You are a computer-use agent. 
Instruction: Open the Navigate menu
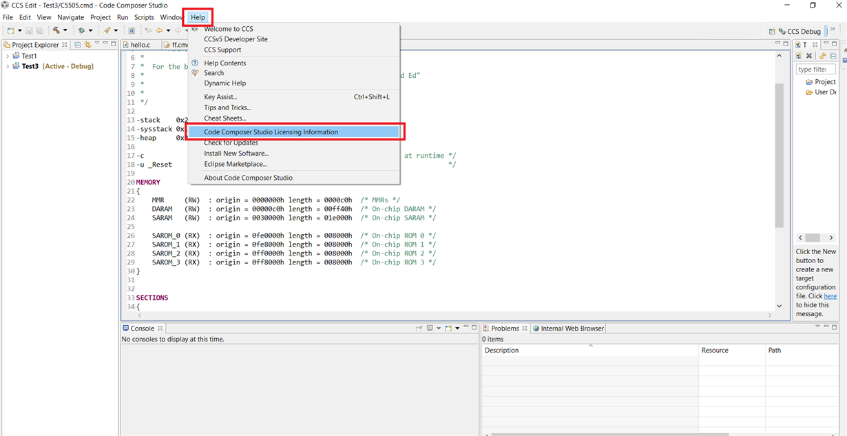pos(70,17)
